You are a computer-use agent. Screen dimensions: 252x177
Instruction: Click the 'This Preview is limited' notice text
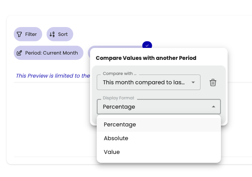[x=53, y=76]
